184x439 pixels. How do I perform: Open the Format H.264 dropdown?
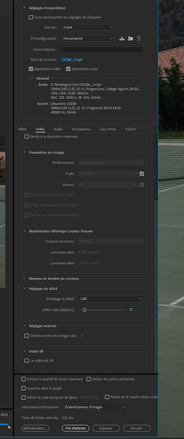87,27
